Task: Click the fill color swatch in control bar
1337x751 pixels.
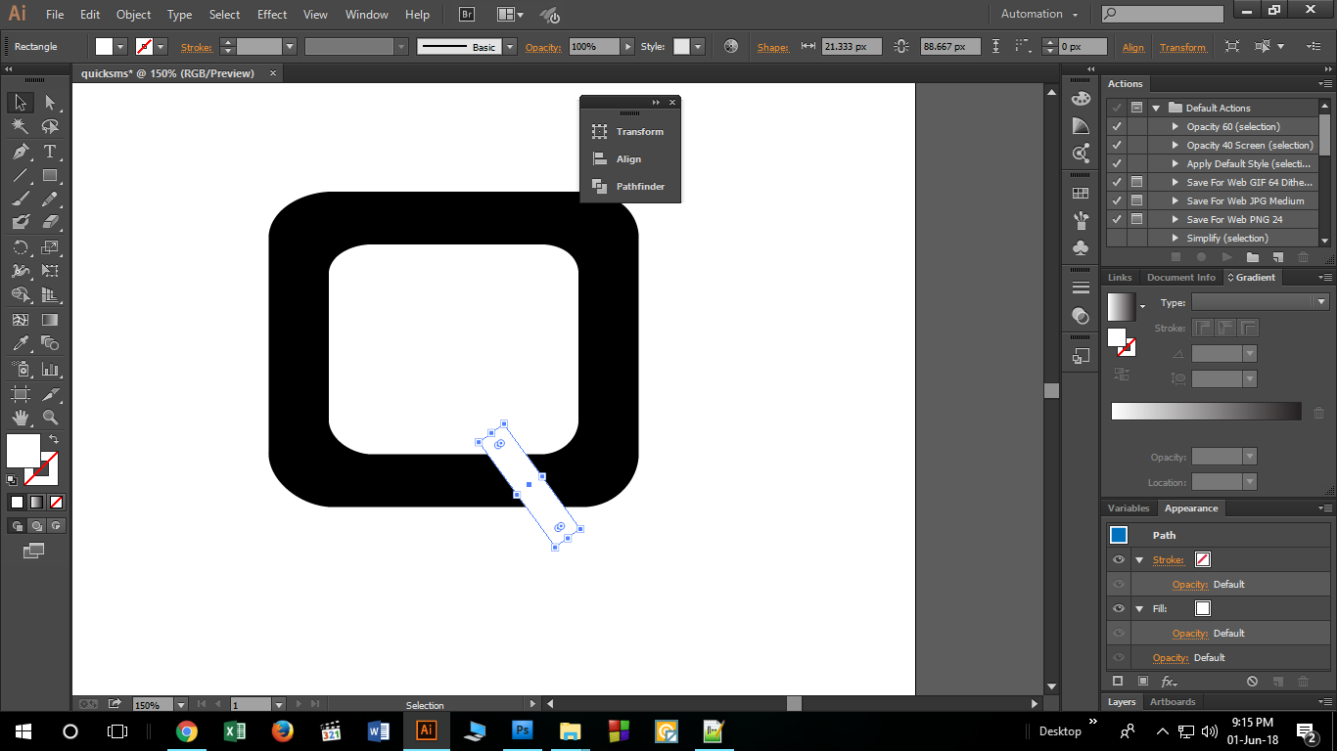Action: point(105,47)
